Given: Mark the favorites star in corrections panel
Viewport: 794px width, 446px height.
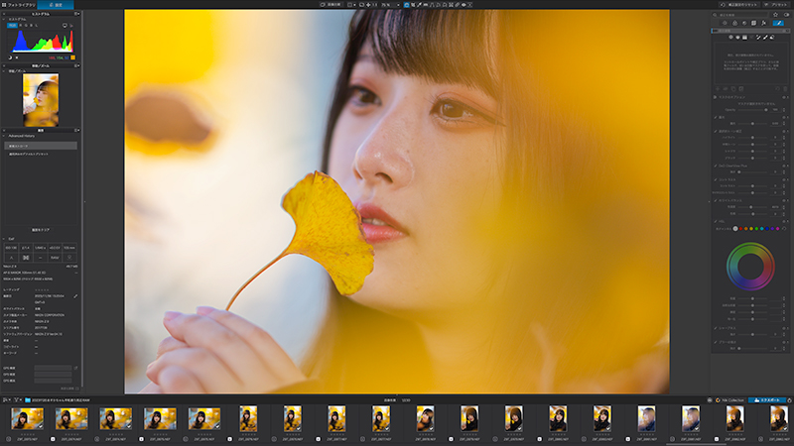Looking at the screenshot, I should click(775, 15).
